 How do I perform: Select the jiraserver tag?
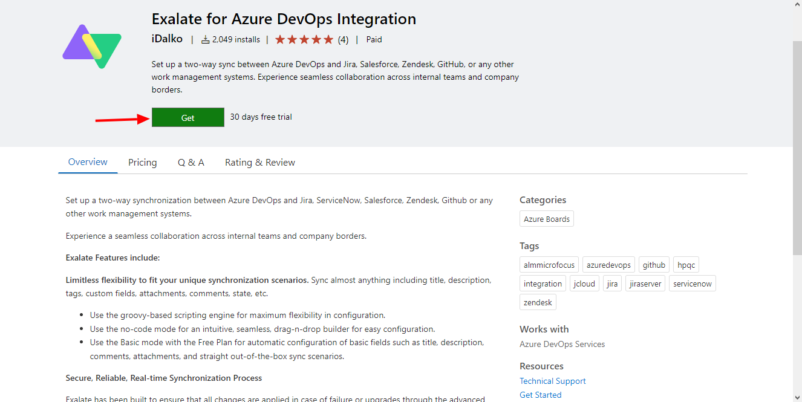645,284
